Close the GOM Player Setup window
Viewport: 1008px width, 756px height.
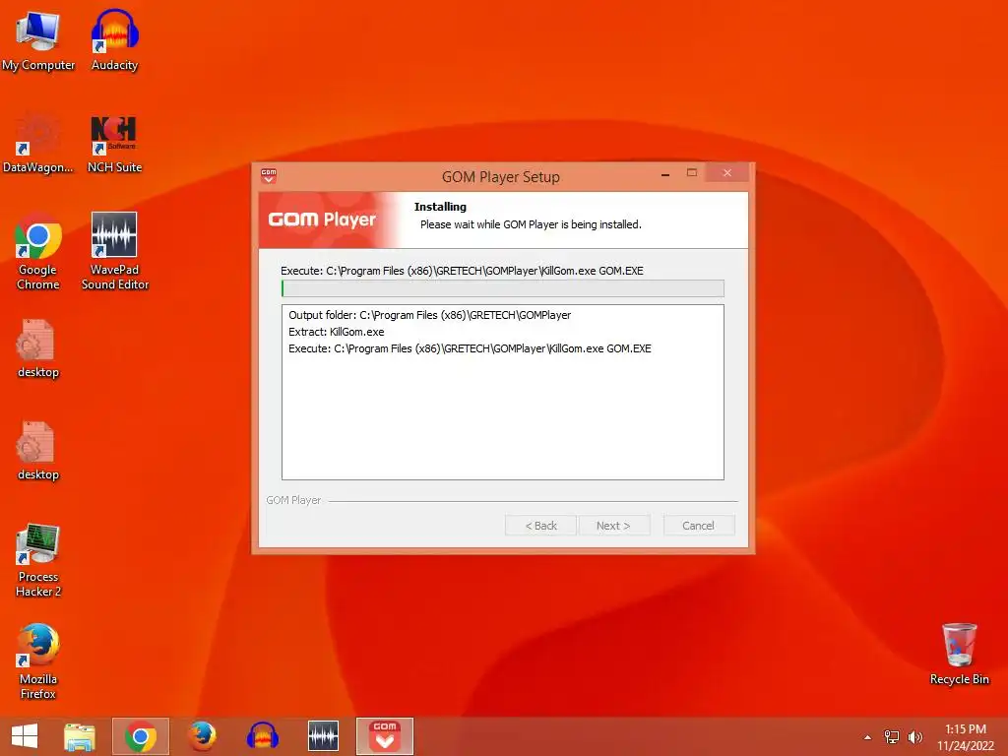point(727,173)
